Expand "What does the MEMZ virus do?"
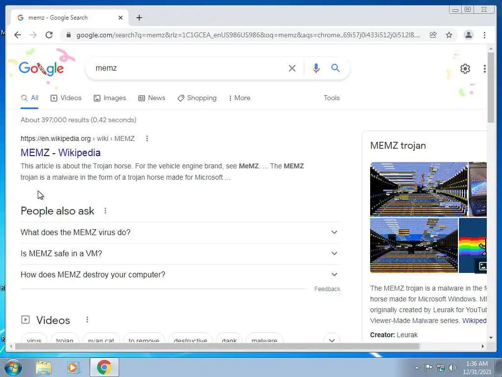The image size is (502, 377). pos(180,232)
